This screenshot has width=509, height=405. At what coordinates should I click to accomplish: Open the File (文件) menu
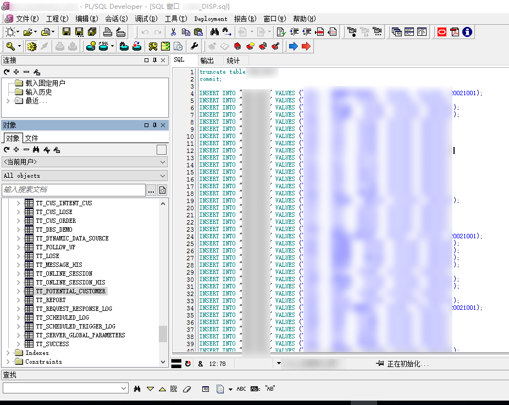click(x=27, y=19)
